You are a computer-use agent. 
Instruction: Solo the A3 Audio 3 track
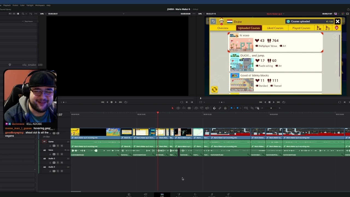58,163
